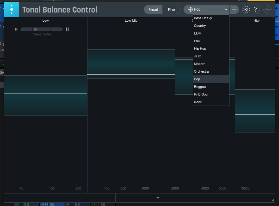Adjust the Crest Factor slider handle
The width and height of the screenshot is (279, 206).
click(x=35, y=29)
